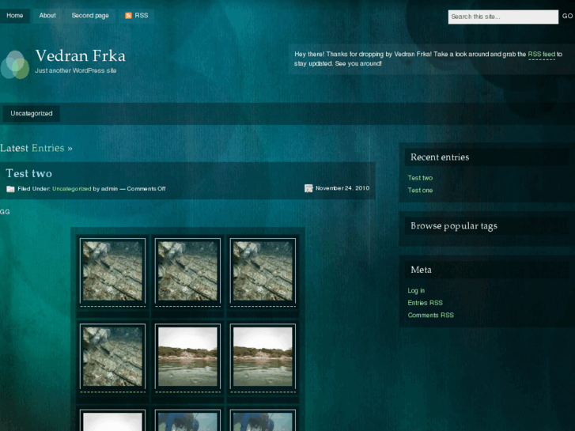
Task: Focus the Search this site field
Action: point(503,17)
